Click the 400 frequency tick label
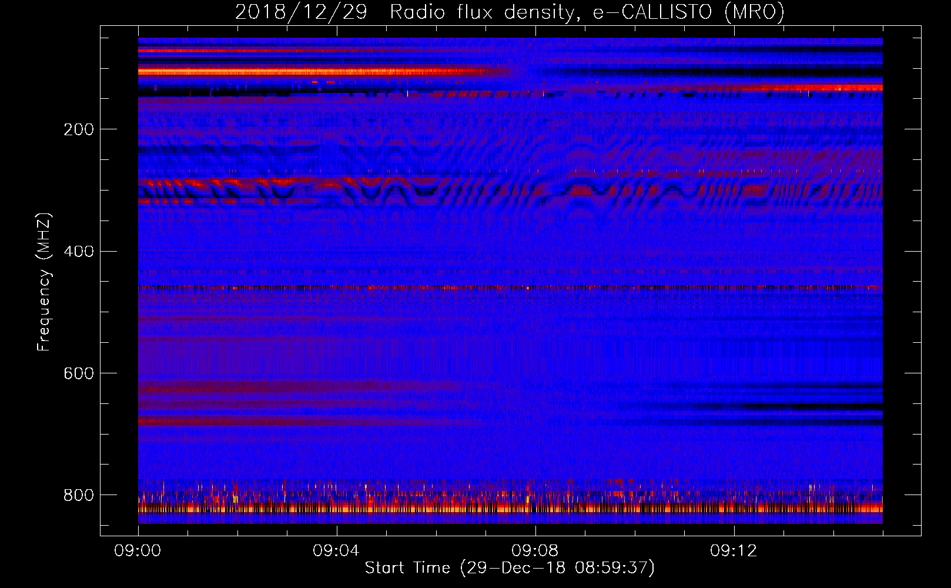 point(79,252)
